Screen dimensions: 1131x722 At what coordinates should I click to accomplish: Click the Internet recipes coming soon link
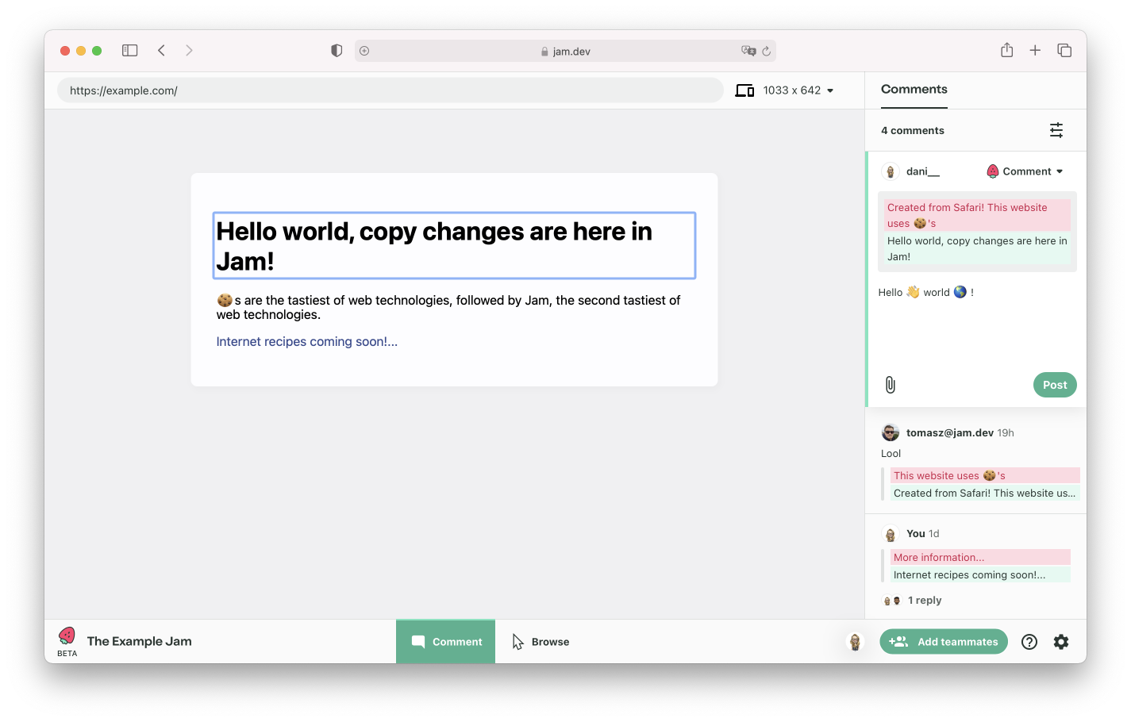306,342
